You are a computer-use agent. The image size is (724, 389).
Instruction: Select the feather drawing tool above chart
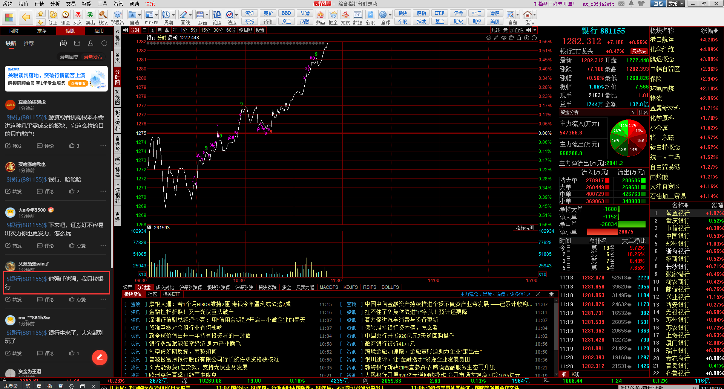coord(496,38)
